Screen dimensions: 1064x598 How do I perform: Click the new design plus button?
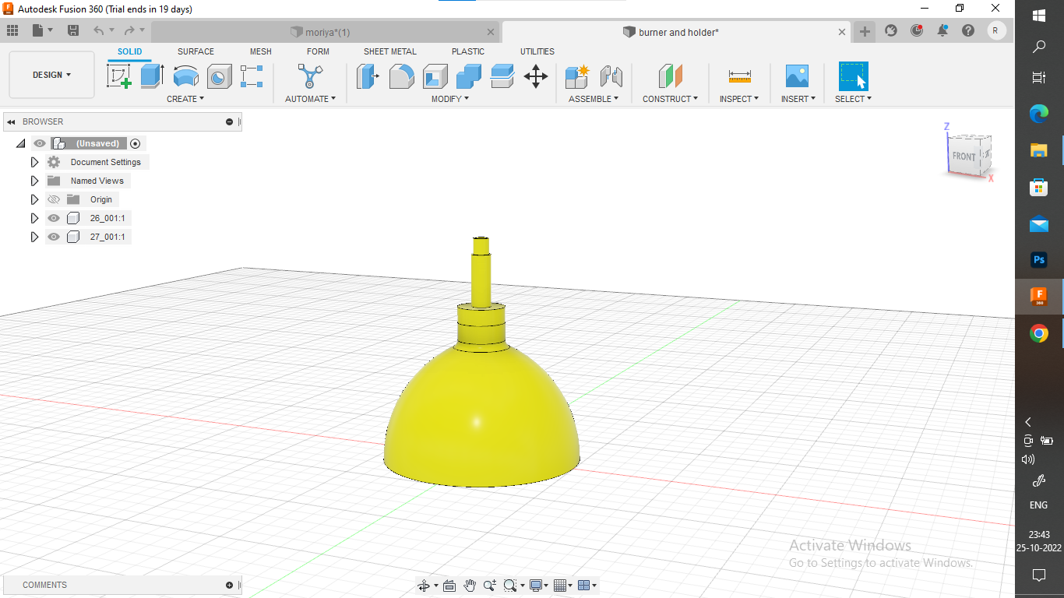click(865, 31)
